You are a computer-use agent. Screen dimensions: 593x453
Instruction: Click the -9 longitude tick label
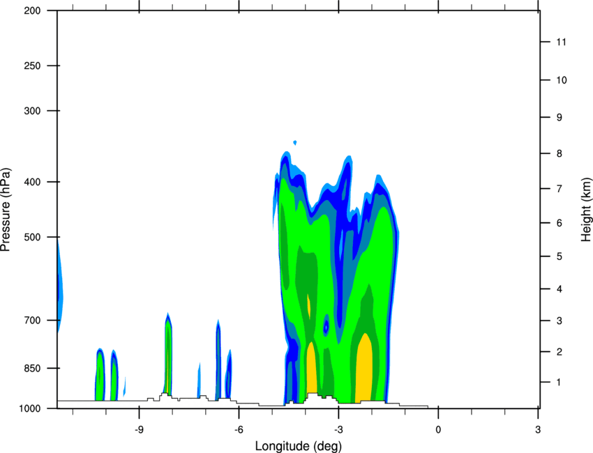click(x=139, y=430)
